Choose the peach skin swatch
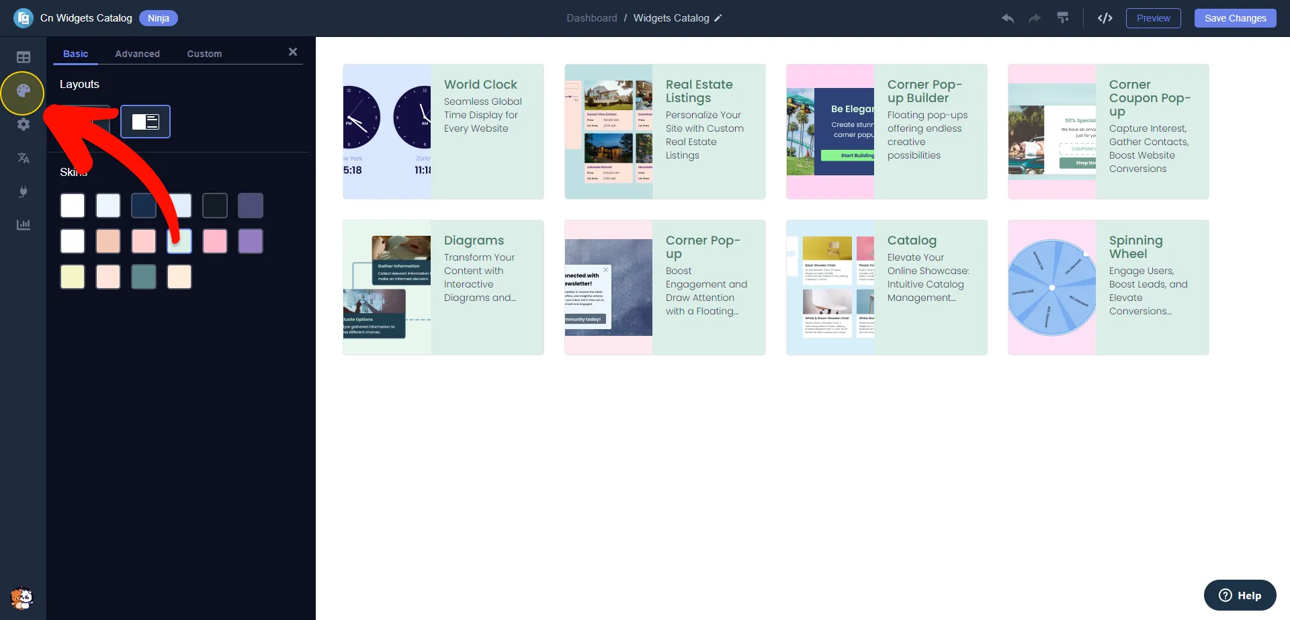The height and width of the screenshot is (620, 1290). point(108,241)
